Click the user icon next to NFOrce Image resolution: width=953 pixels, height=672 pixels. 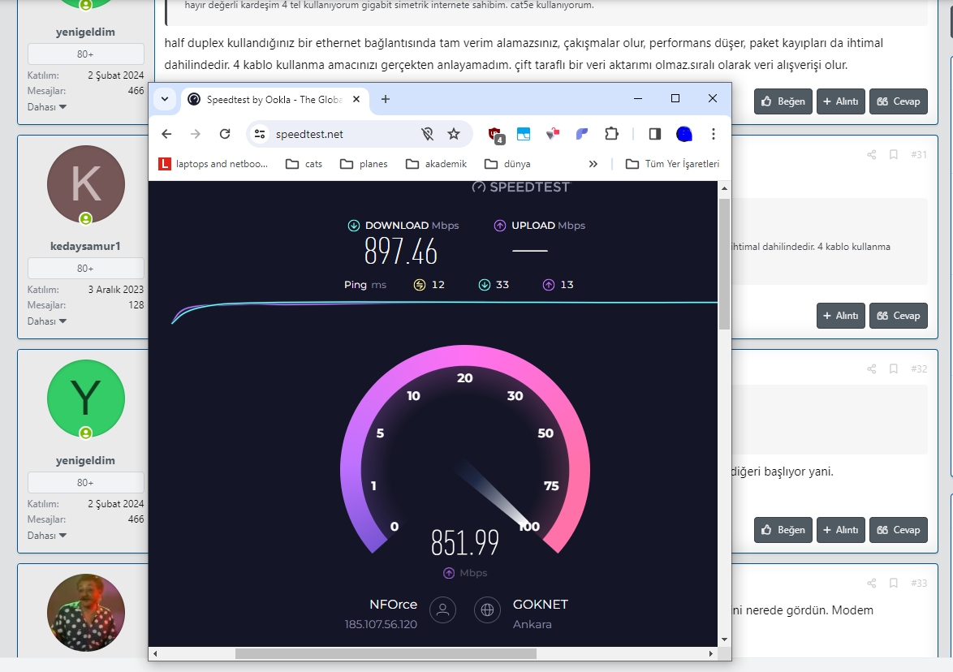tap(442, 610)
